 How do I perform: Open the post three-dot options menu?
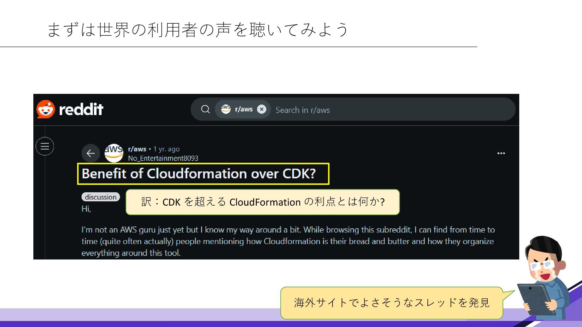tap(501, 153)
